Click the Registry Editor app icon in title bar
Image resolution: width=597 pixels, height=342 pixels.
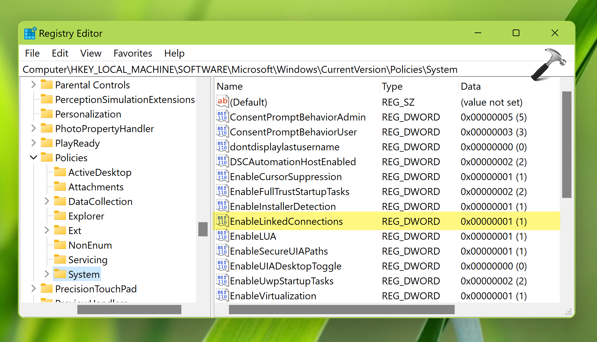[x=30, y=33]
